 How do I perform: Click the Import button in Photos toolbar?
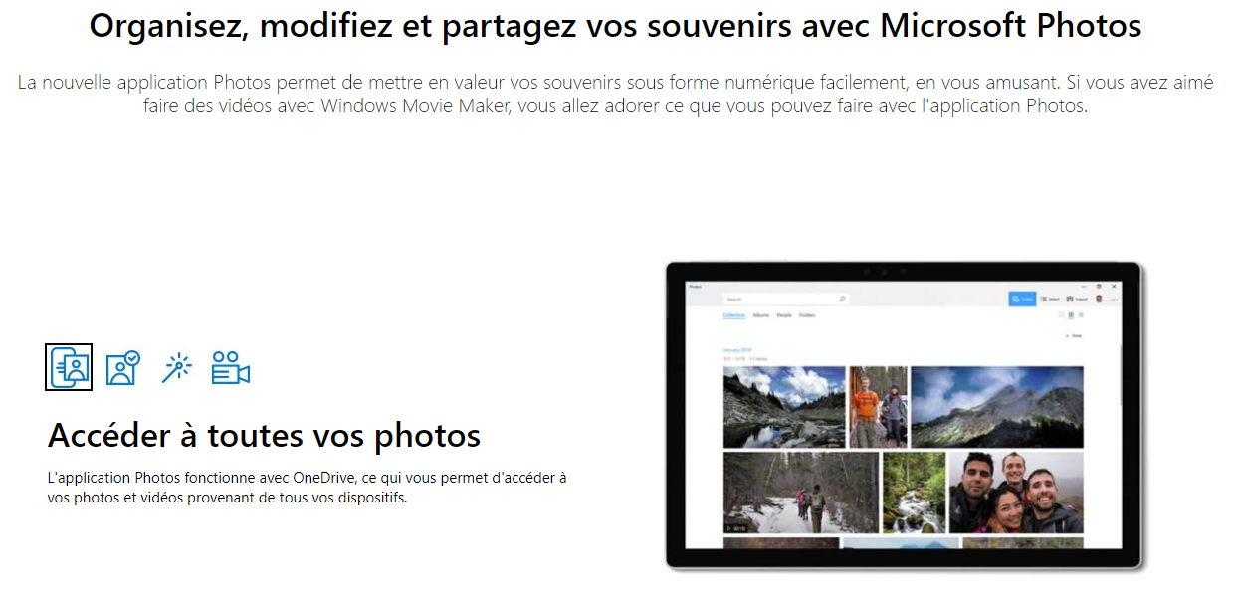pos(1077,299)
